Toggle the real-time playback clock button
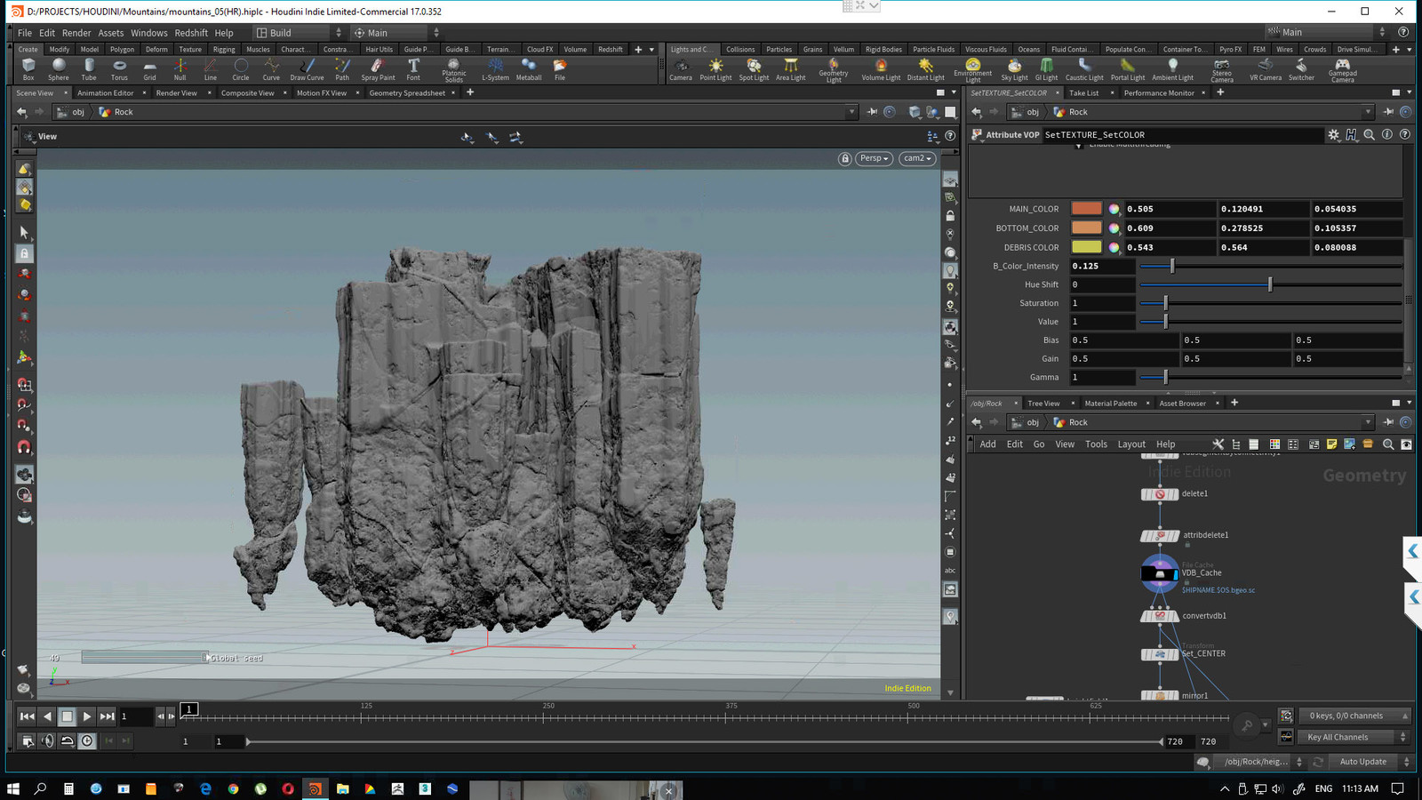 (x=87, y=741)
